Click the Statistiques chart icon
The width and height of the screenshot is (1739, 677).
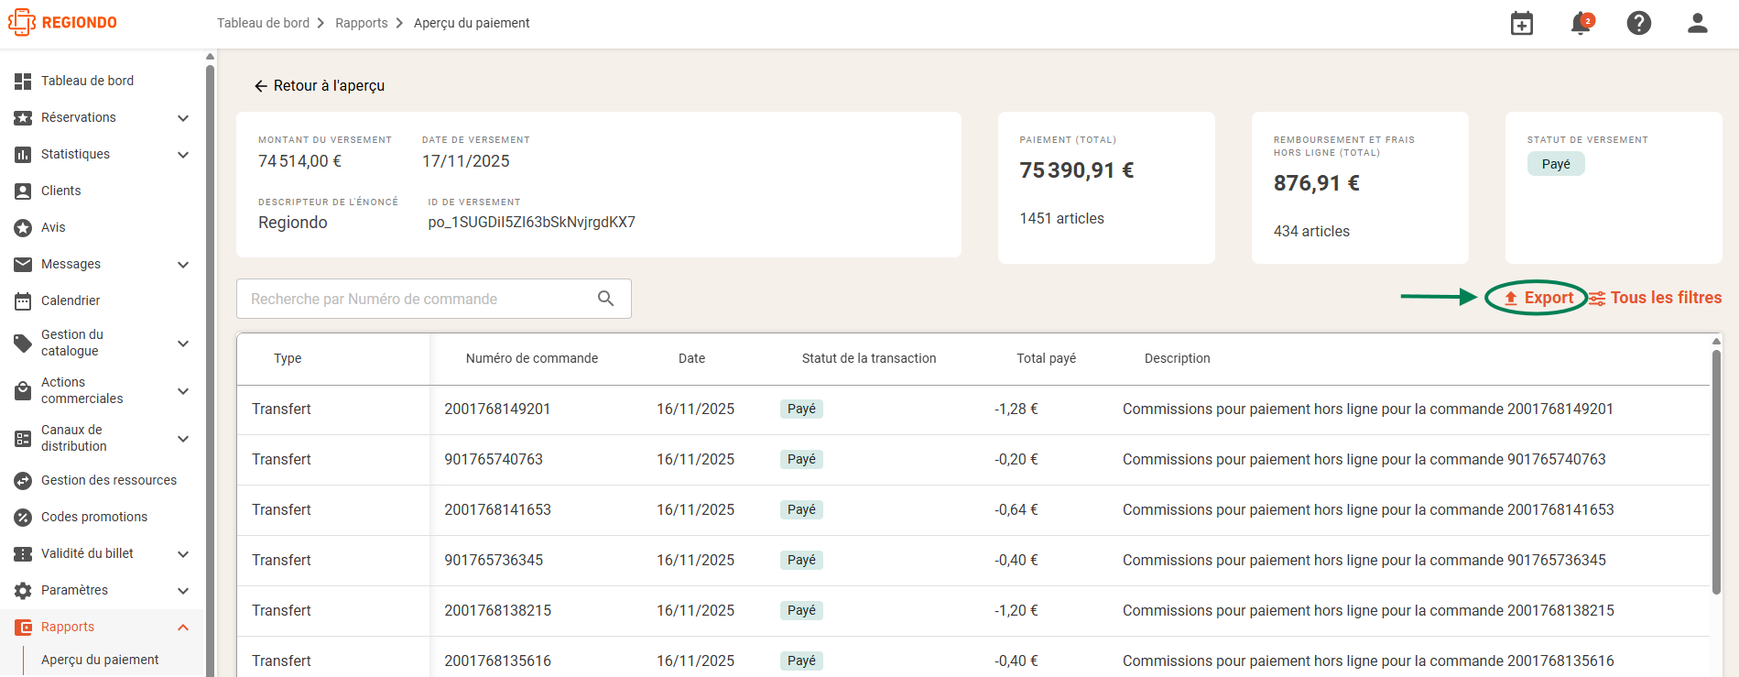pos(23,154)
